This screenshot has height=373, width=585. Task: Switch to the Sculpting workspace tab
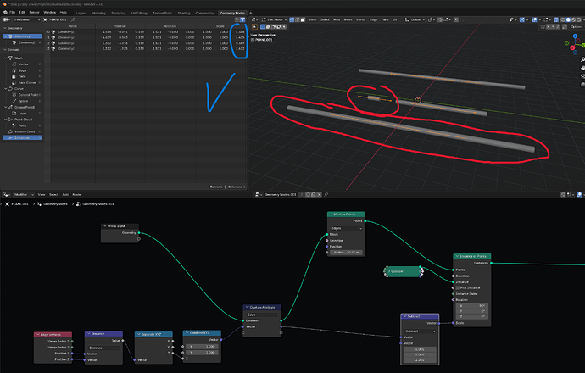118,13
